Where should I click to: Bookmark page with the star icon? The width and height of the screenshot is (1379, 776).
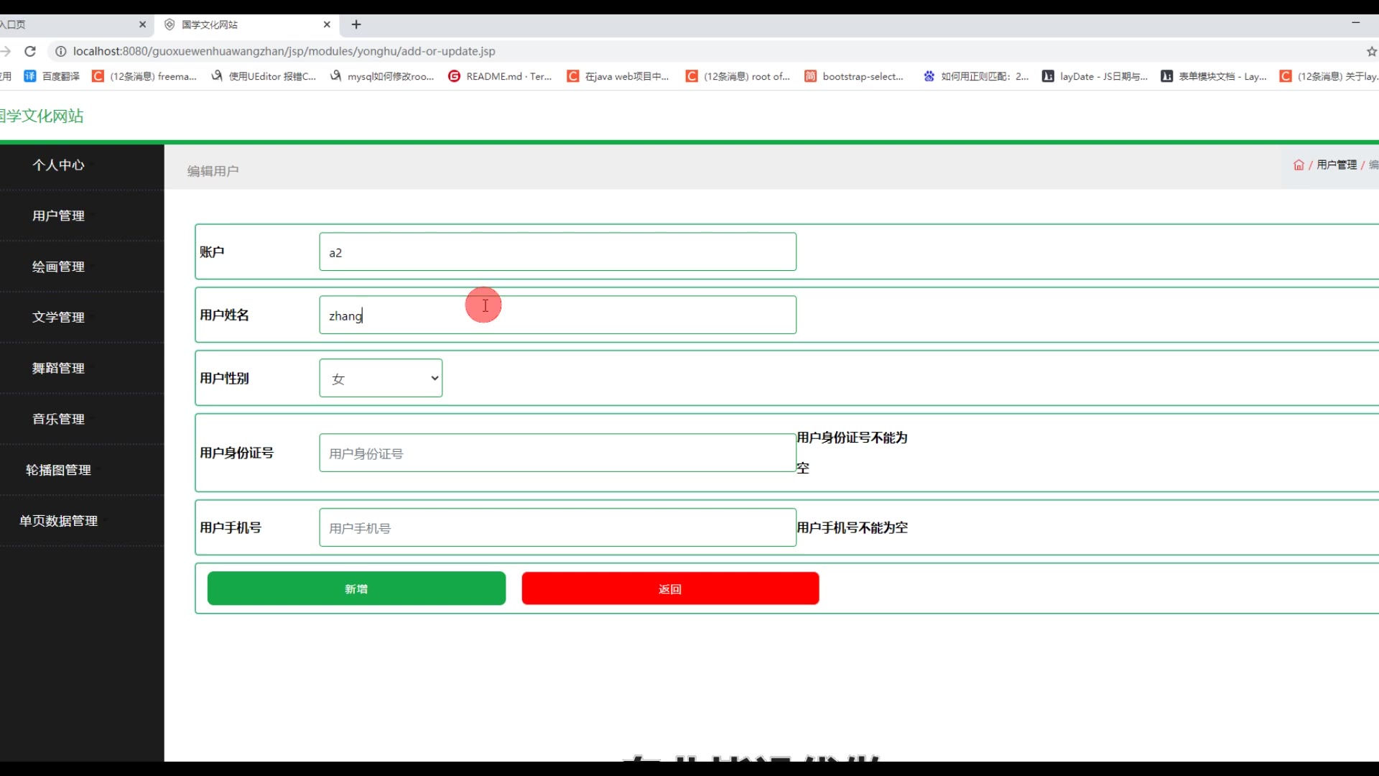(1371, 51)
